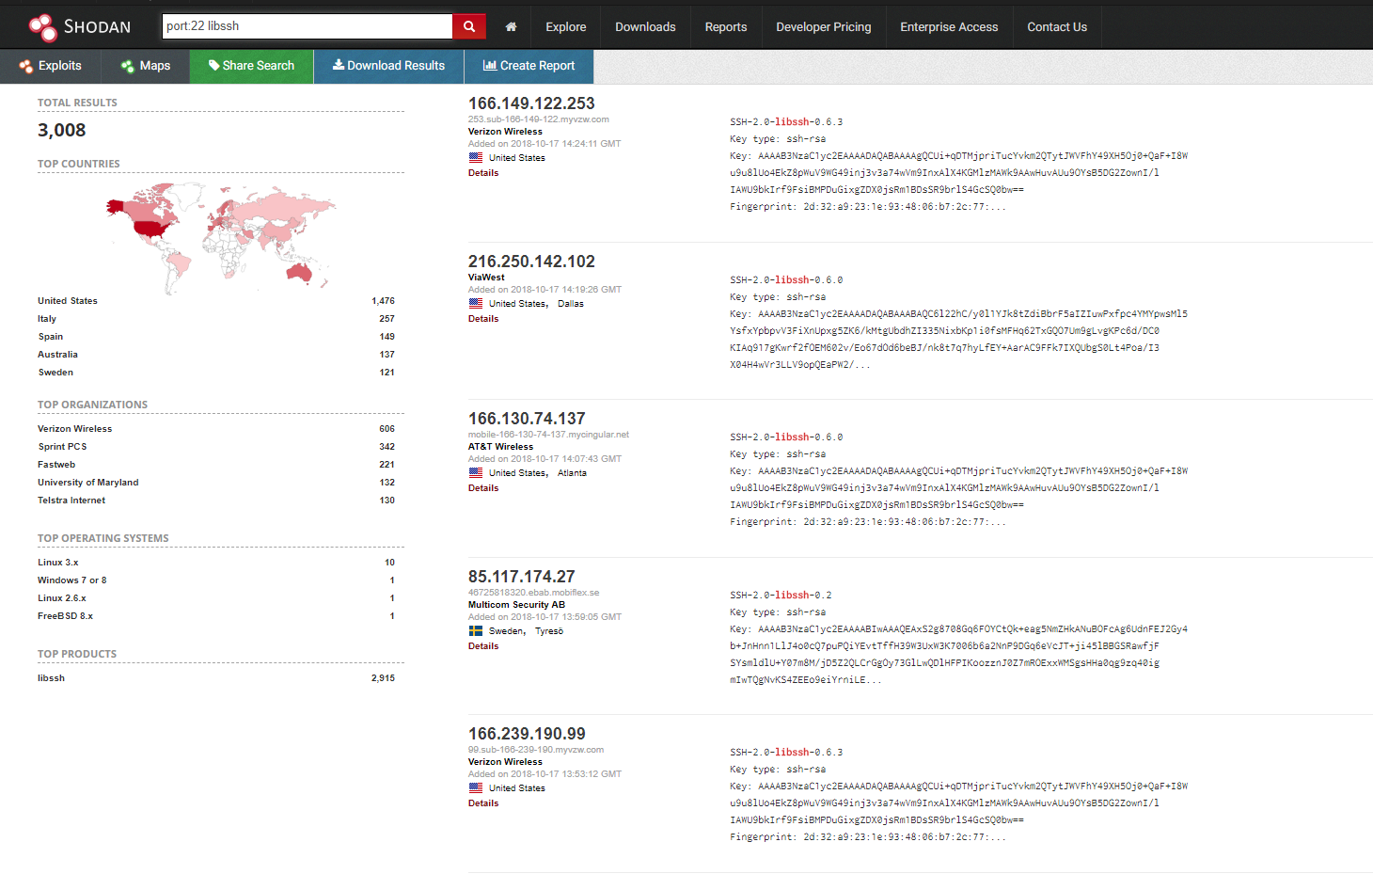
Task: Open Create Report
Action: [529, 66]
